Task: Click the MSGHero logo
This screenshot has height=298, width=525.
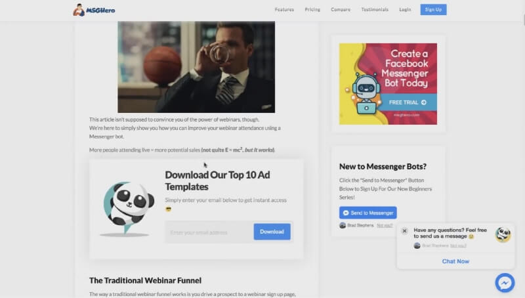Action: [x=94, y=10]
